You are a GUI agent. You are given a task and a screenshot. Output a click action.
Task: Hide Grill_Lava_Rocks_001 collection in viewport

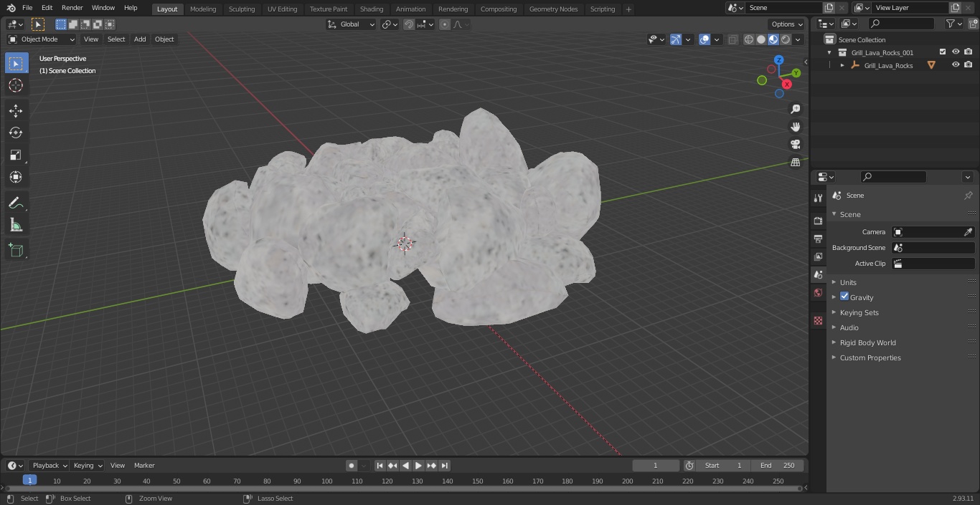pos(956,52)
